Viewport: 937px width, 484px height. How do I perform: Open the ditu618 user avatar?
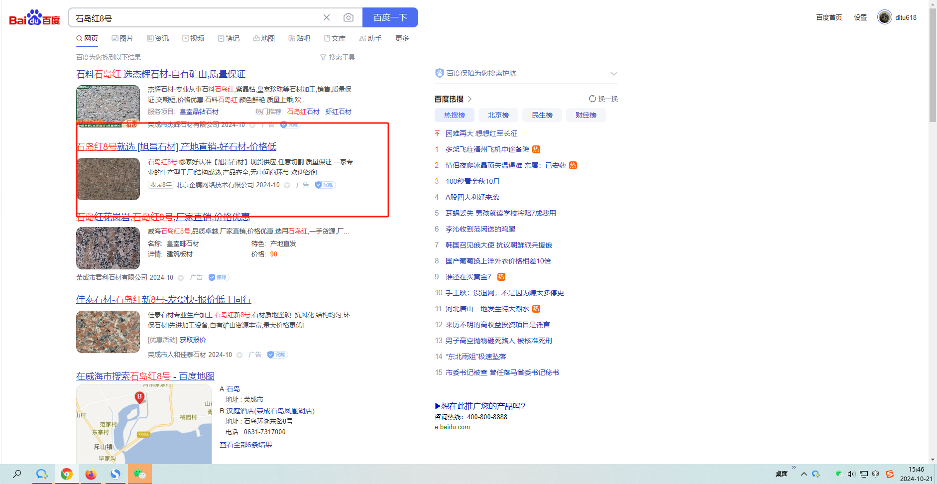(884, 17)
